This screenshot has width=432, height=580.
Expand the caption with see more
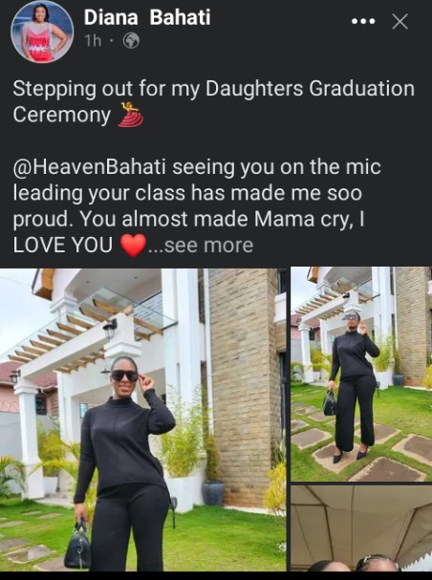[201, 246]
